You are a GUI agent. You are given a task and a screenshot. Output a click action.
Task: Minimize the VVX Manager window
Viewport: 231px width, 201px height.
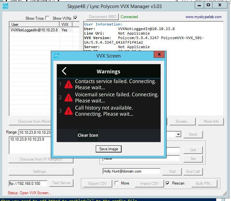tap(199, 5)
